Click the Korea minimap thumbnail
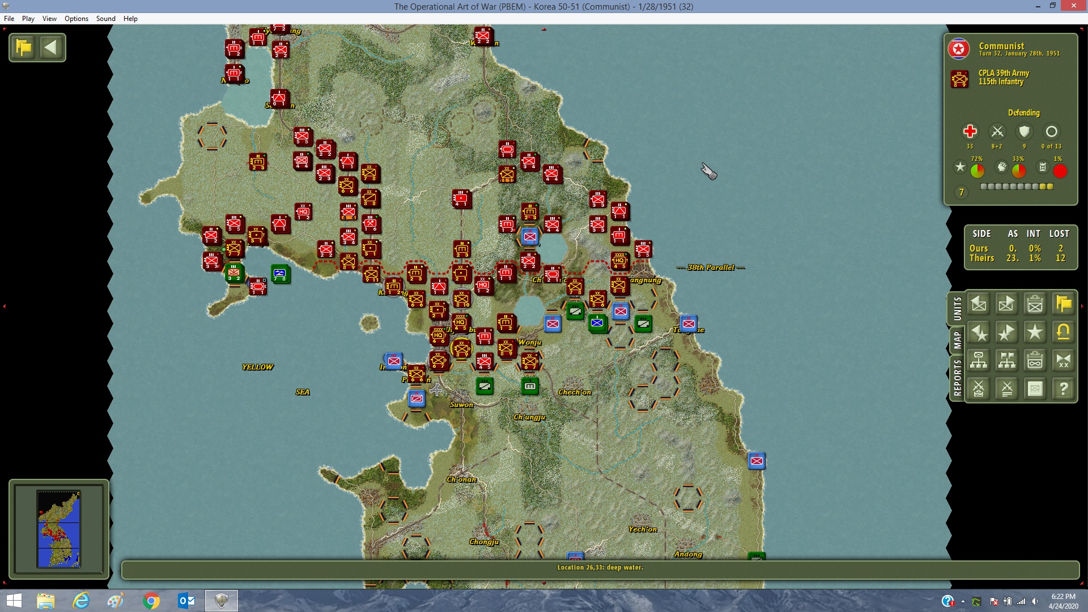 click(59, 529)
